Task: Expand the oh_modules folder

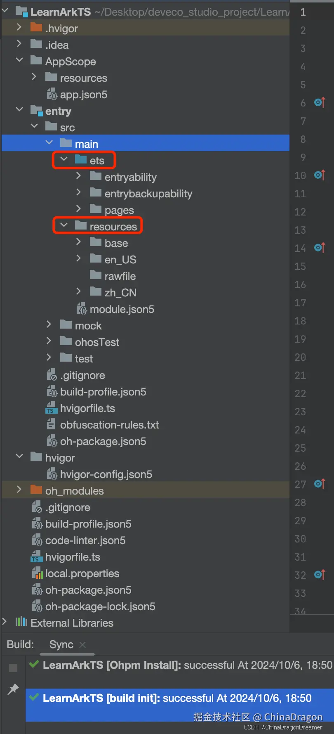Action: click(x=19, y=489)
